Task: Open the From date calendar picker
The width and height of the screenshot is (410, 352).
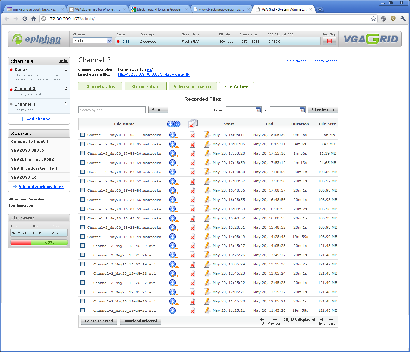Action: coord(258,110)
